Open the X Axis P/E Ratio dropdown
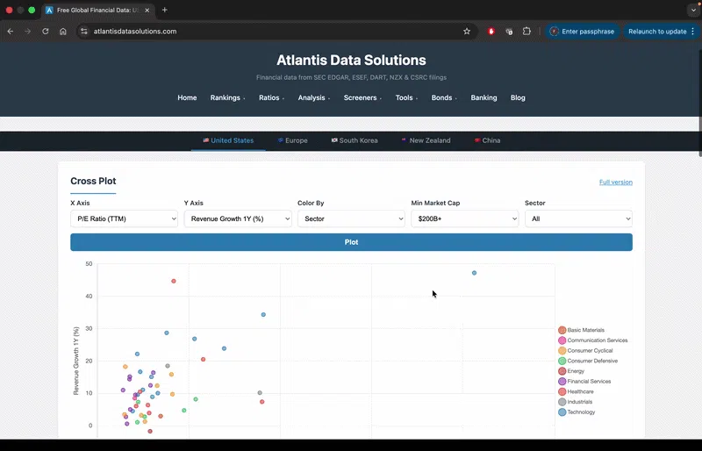702x451 pixels. coord(124,218)
